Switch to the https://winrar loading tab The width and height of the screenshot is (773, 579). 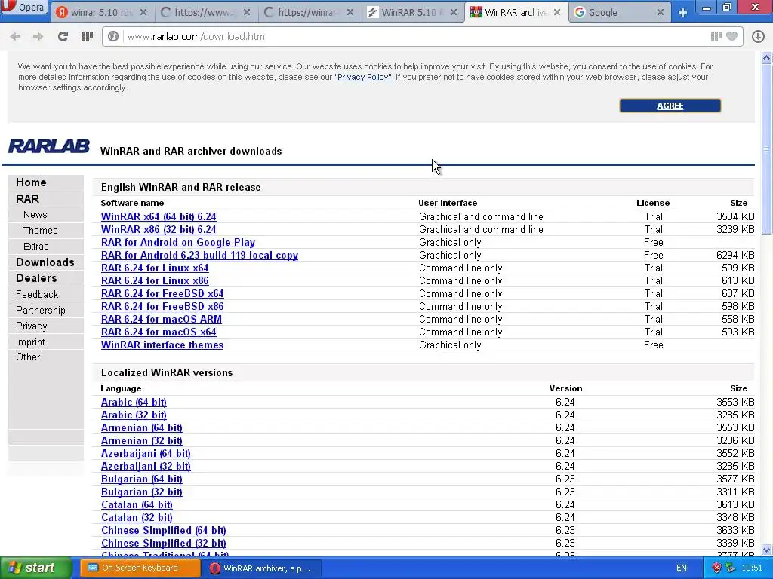coord(309,12)
